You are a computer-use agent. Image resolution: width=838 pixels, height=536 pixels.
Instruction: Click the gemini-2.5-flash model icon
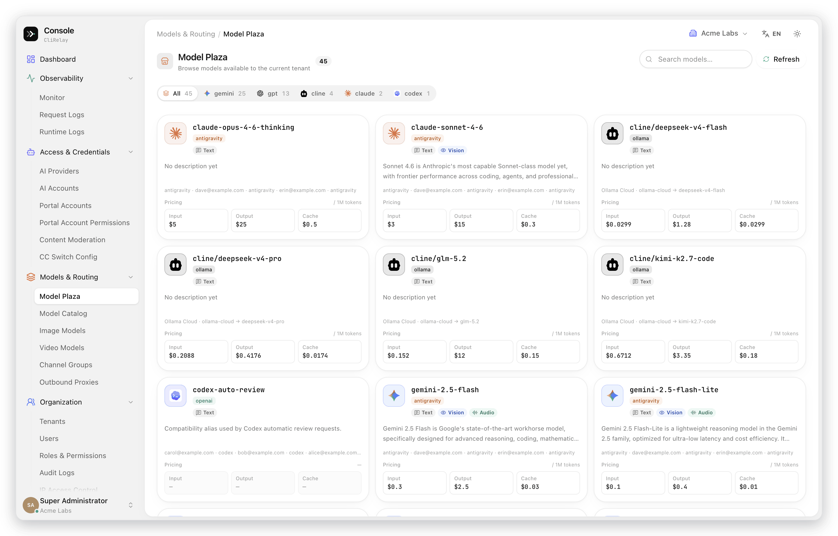pos(394,396)
